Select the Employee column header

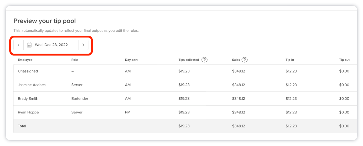tap(25, 60)
